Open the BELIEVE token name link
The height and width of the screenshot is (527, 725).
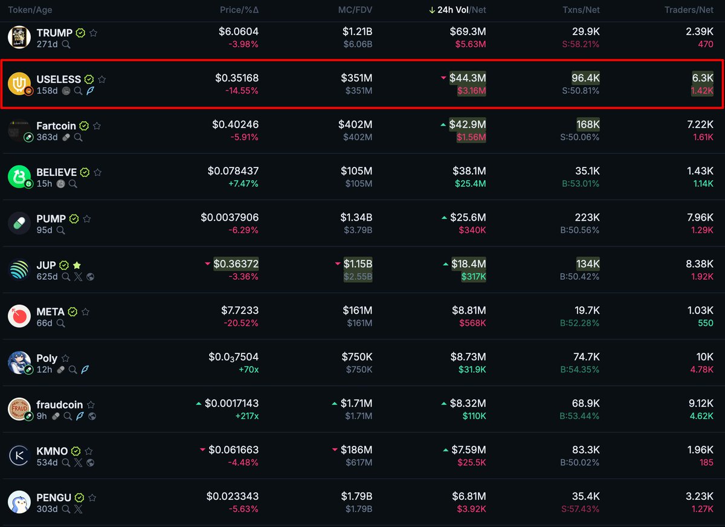coord(57,172)
